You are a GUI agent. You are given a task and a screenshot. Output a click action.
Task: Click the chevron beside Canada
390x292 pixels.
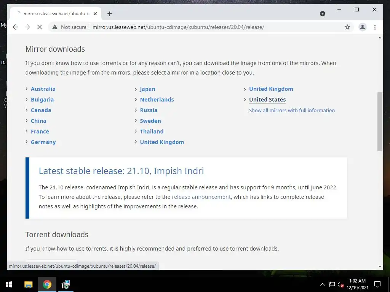(27, 110)
